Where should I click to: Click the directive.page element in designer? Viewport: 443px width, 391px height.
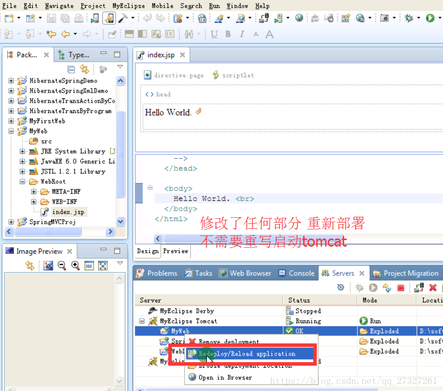click(x=174, y=75)
